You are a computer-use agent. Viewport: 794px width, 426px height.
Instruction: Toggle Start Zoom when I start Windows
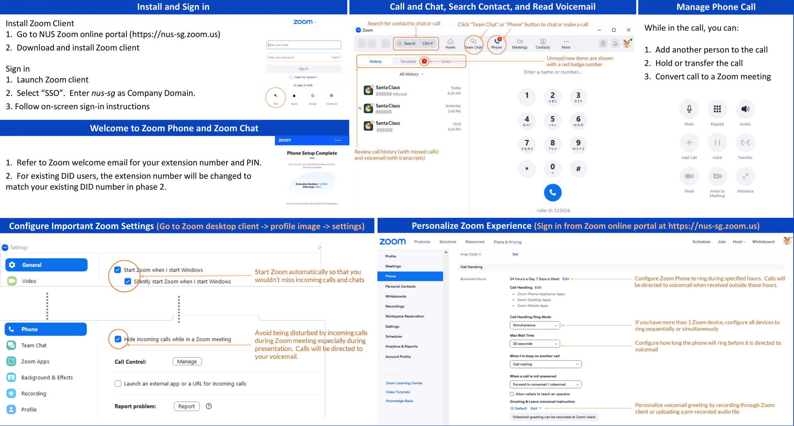118,270
